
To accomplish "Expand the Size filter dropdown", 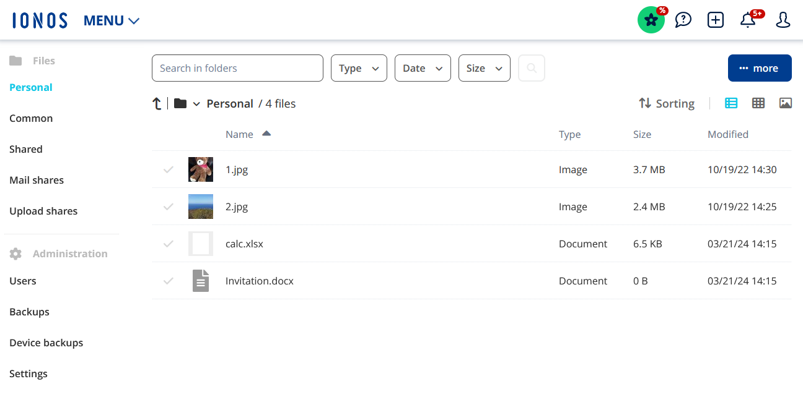I will tap(484, 68).
